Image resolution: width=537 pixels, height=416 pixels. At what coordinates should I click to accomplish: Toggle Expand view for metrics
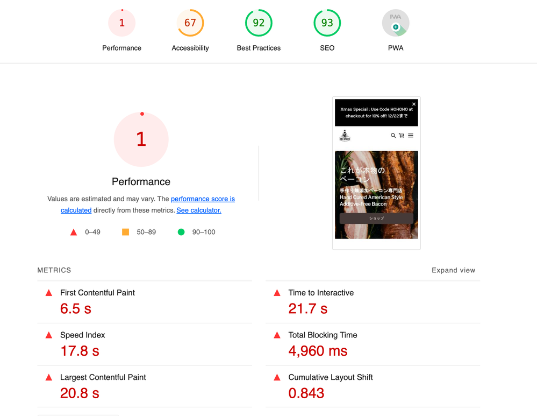click(453, 270)
